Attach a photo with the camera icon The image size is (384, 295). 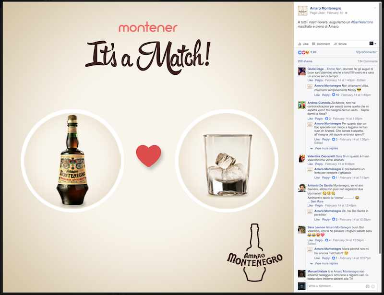(367, 286)
